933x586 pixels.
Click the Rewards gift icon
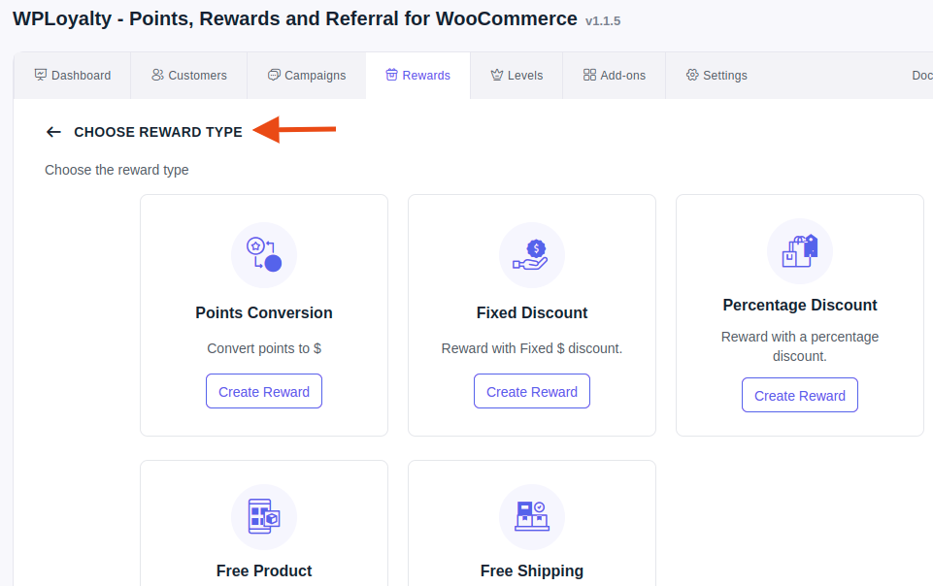point(391,75)
